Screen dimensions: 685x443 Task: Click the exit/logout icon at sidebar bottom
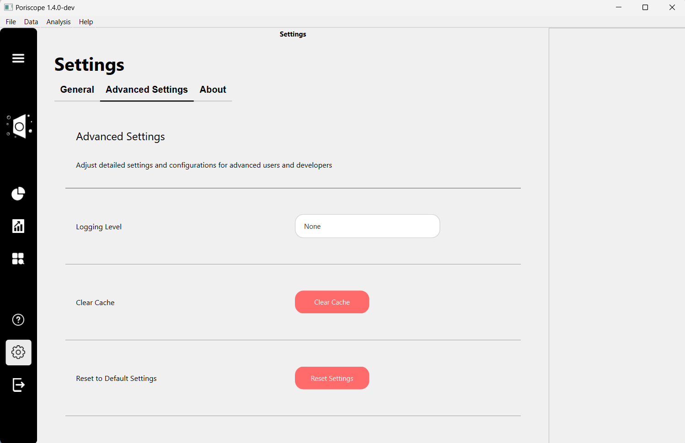tap(18, 385)
